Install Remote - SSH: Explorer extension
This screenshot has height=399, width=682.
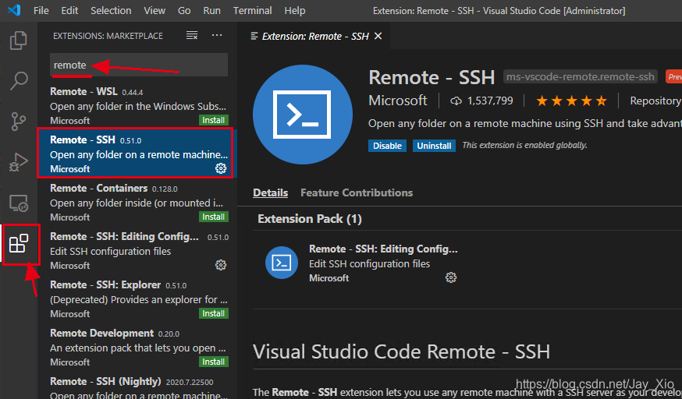[214, 313]
